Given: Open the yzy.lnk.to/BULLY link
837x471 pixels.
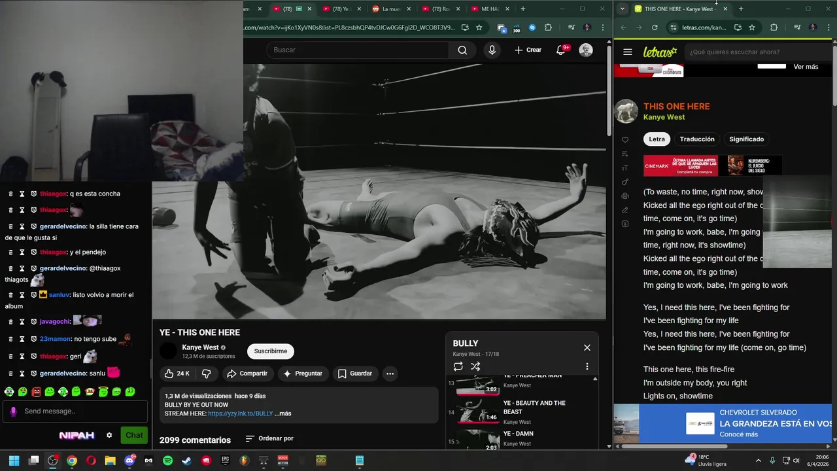Looking at the screenshot, I should pos(240,413).
